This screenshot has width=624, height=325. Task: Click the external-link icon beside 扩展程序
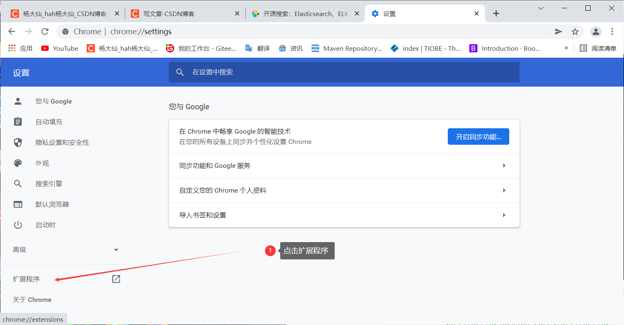[116, 279]
